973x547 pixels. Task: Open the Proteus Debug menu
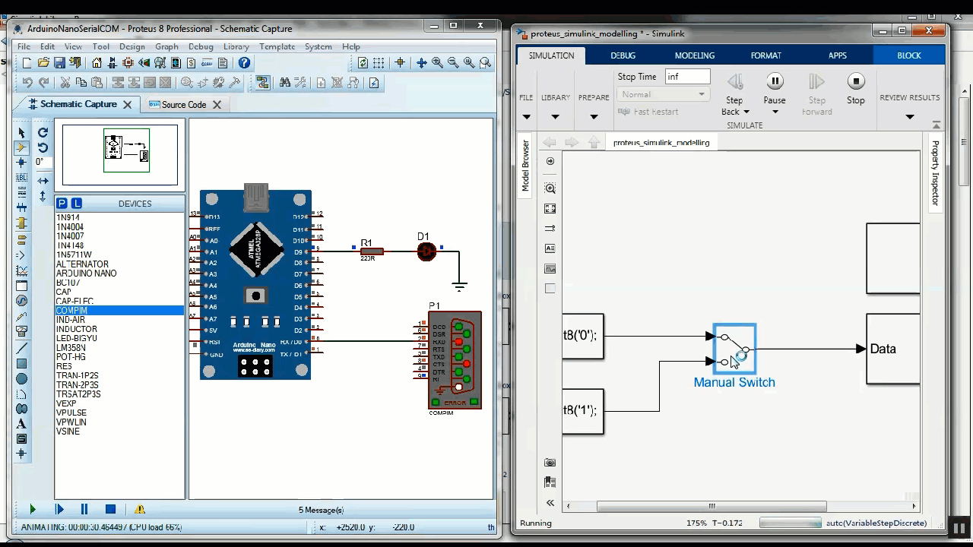(201, 46)
